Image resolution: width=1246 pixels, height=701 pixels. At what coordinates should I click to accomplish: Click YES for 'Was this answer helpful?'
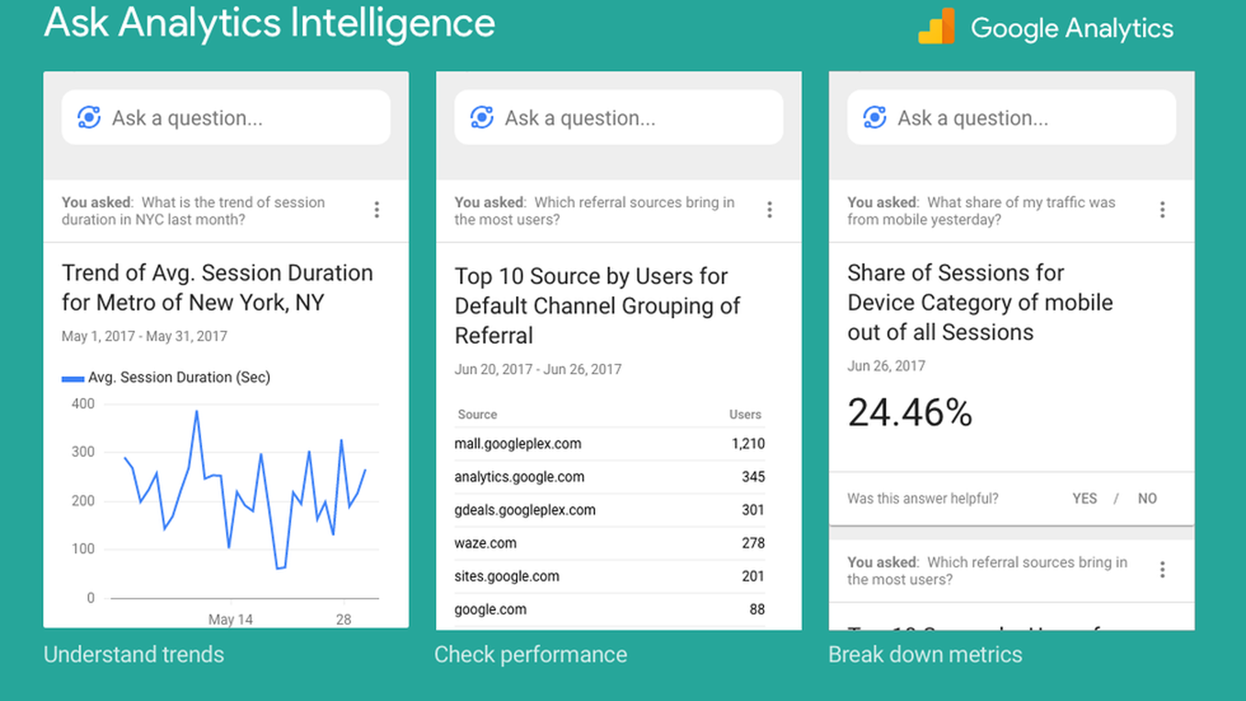1084,498
